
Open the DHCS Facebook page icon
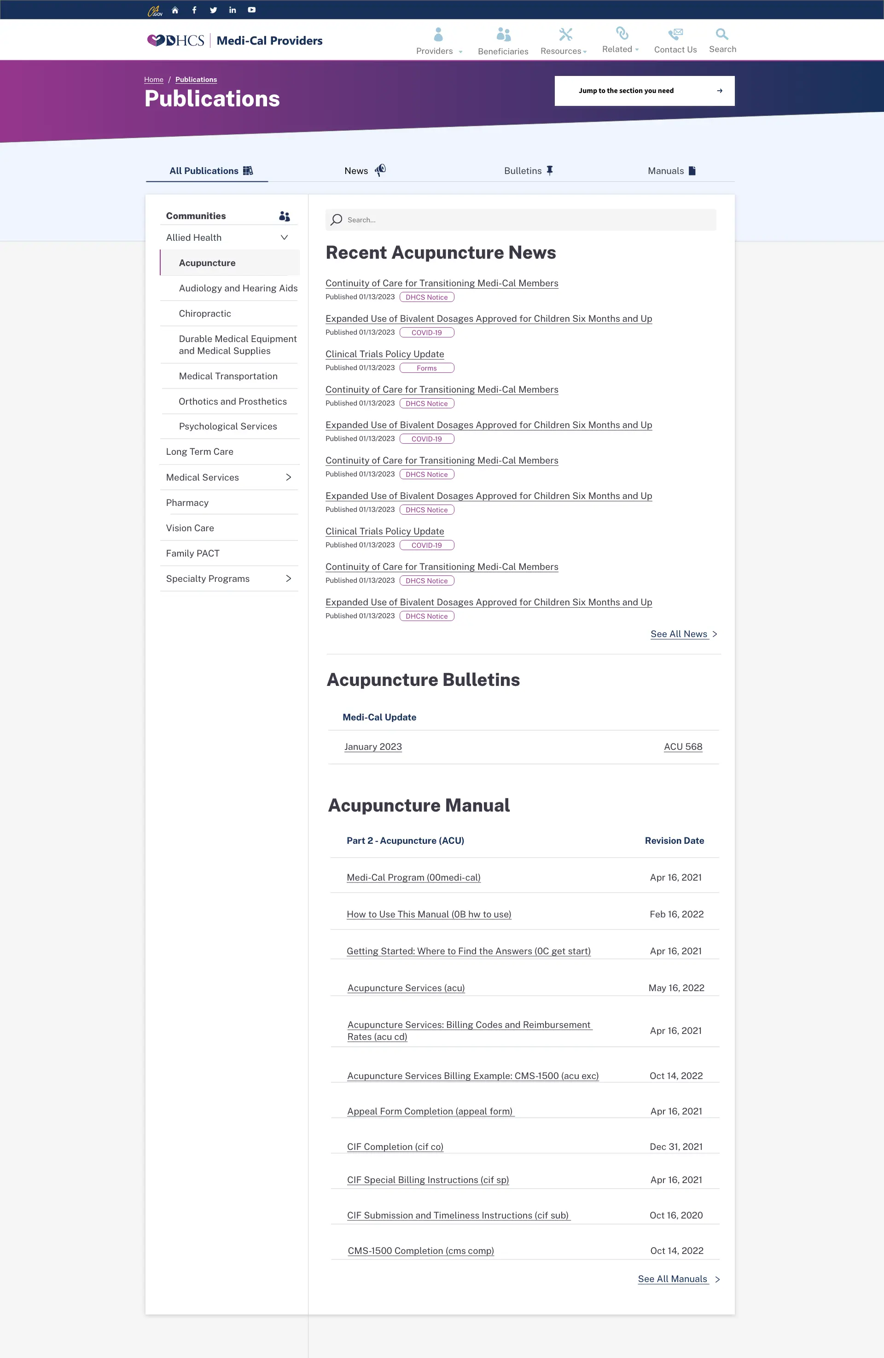tap(194, 10)
